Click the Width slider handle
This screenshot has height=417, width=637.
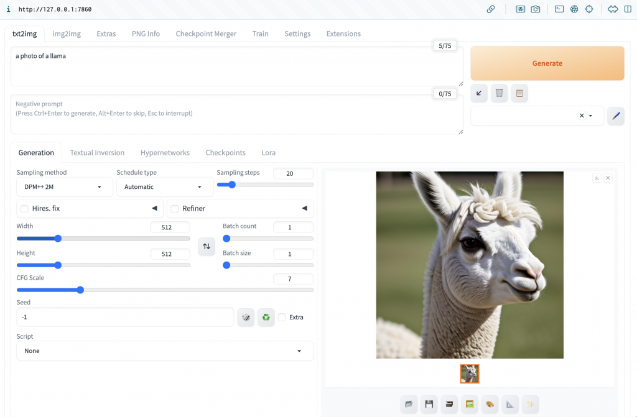(x=58, y=239)
